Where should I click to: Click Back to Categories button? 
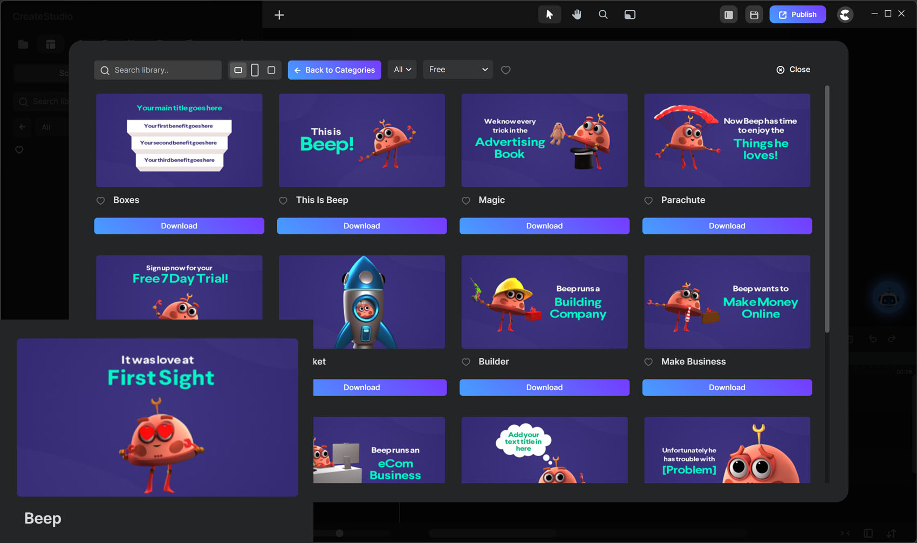334,70
